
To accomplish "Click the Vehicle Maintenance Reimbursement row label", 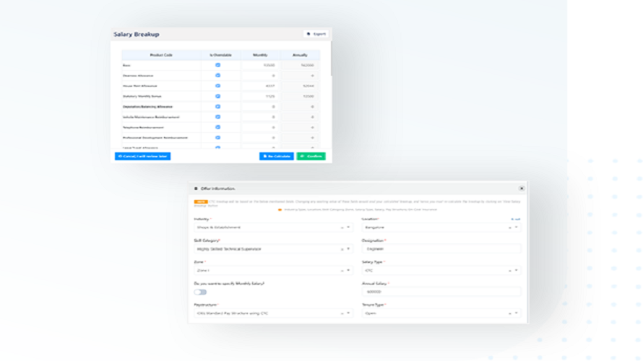I will [151, 117].
